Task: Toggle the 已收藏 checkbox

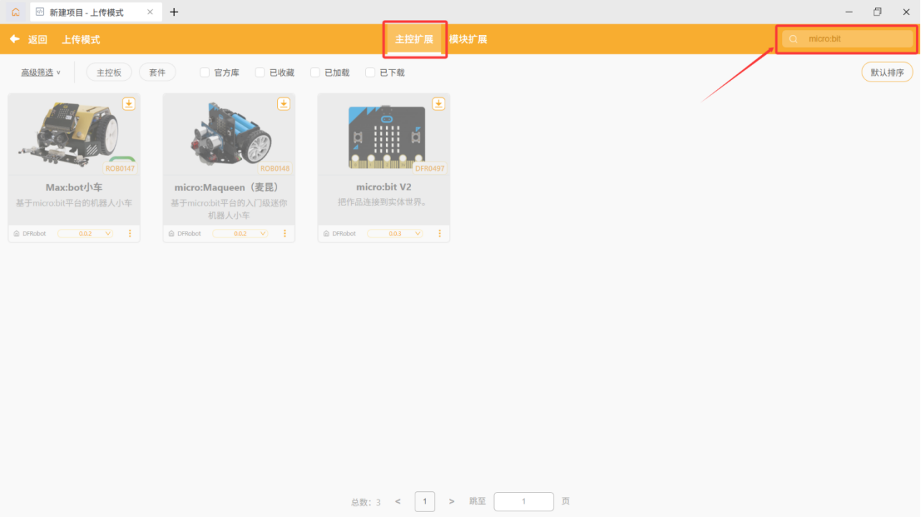Action: point(260,72)
